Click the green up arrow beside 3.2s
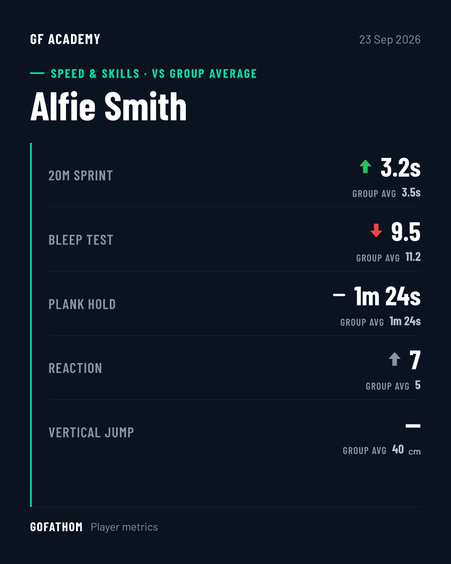The image size is (451, 564). [365, 167]
